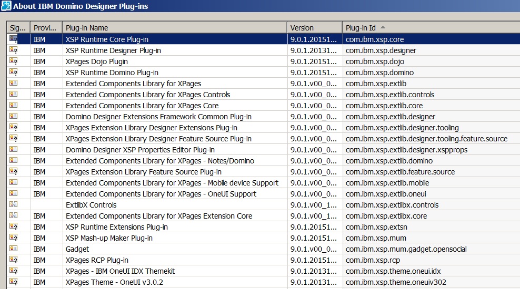This screenshot has height=289, width=520.
Task: Select Extended Components Library for XPages Controls
Action: point(148,95)
